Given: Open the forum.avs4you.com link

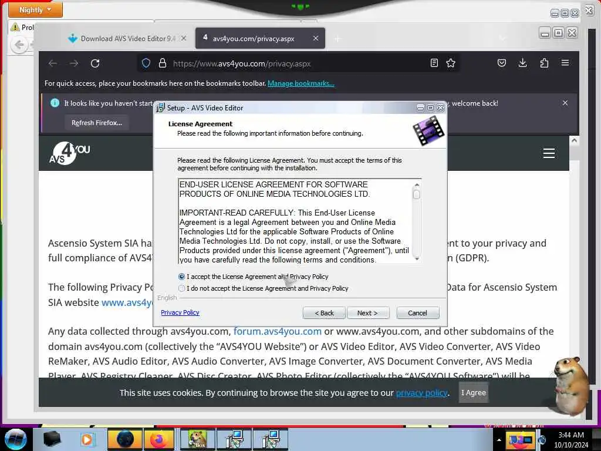Looking at the screenshot, I should [278, 331].
